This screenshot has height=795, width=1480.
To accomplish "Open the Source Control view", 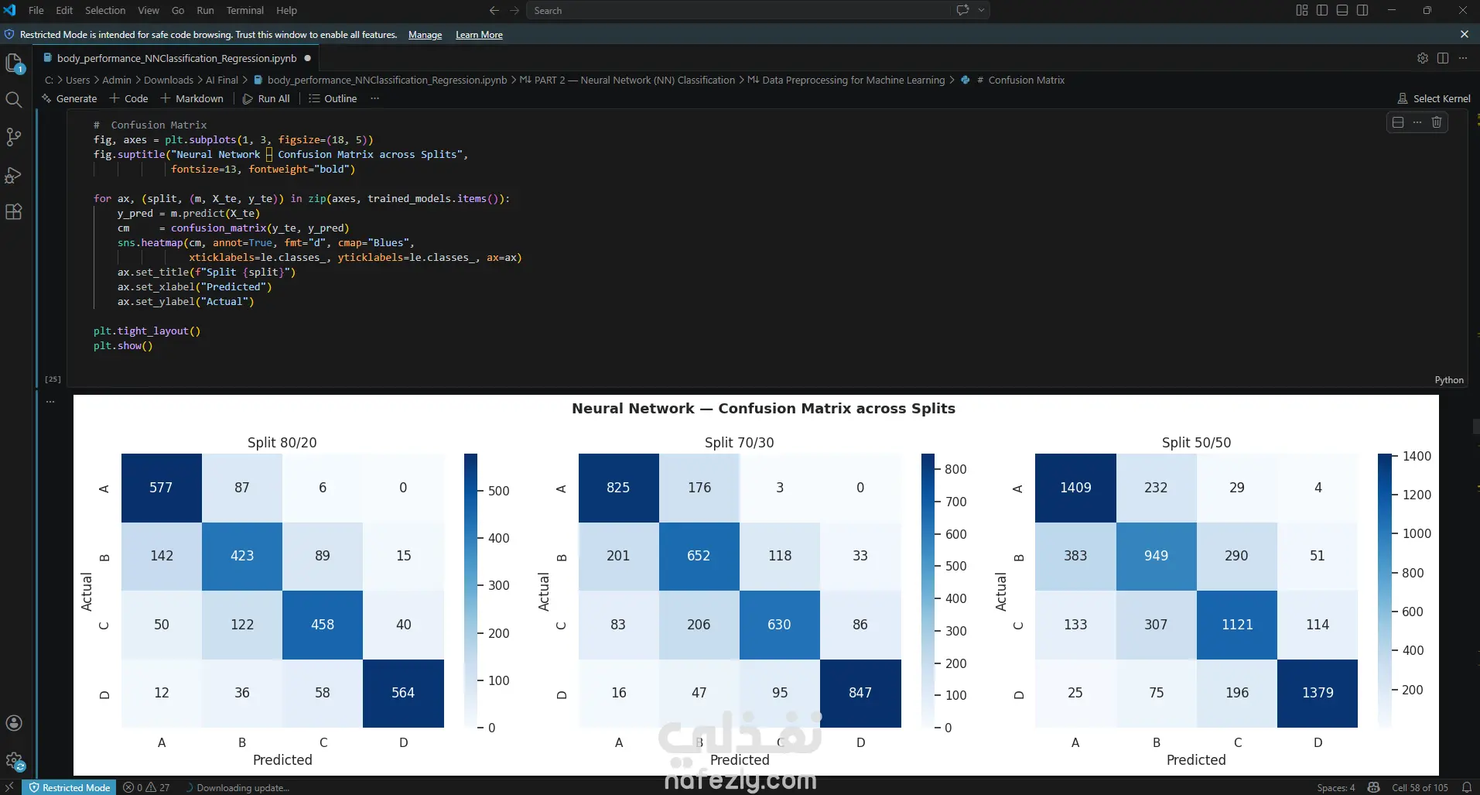I will tap(14, 137).
